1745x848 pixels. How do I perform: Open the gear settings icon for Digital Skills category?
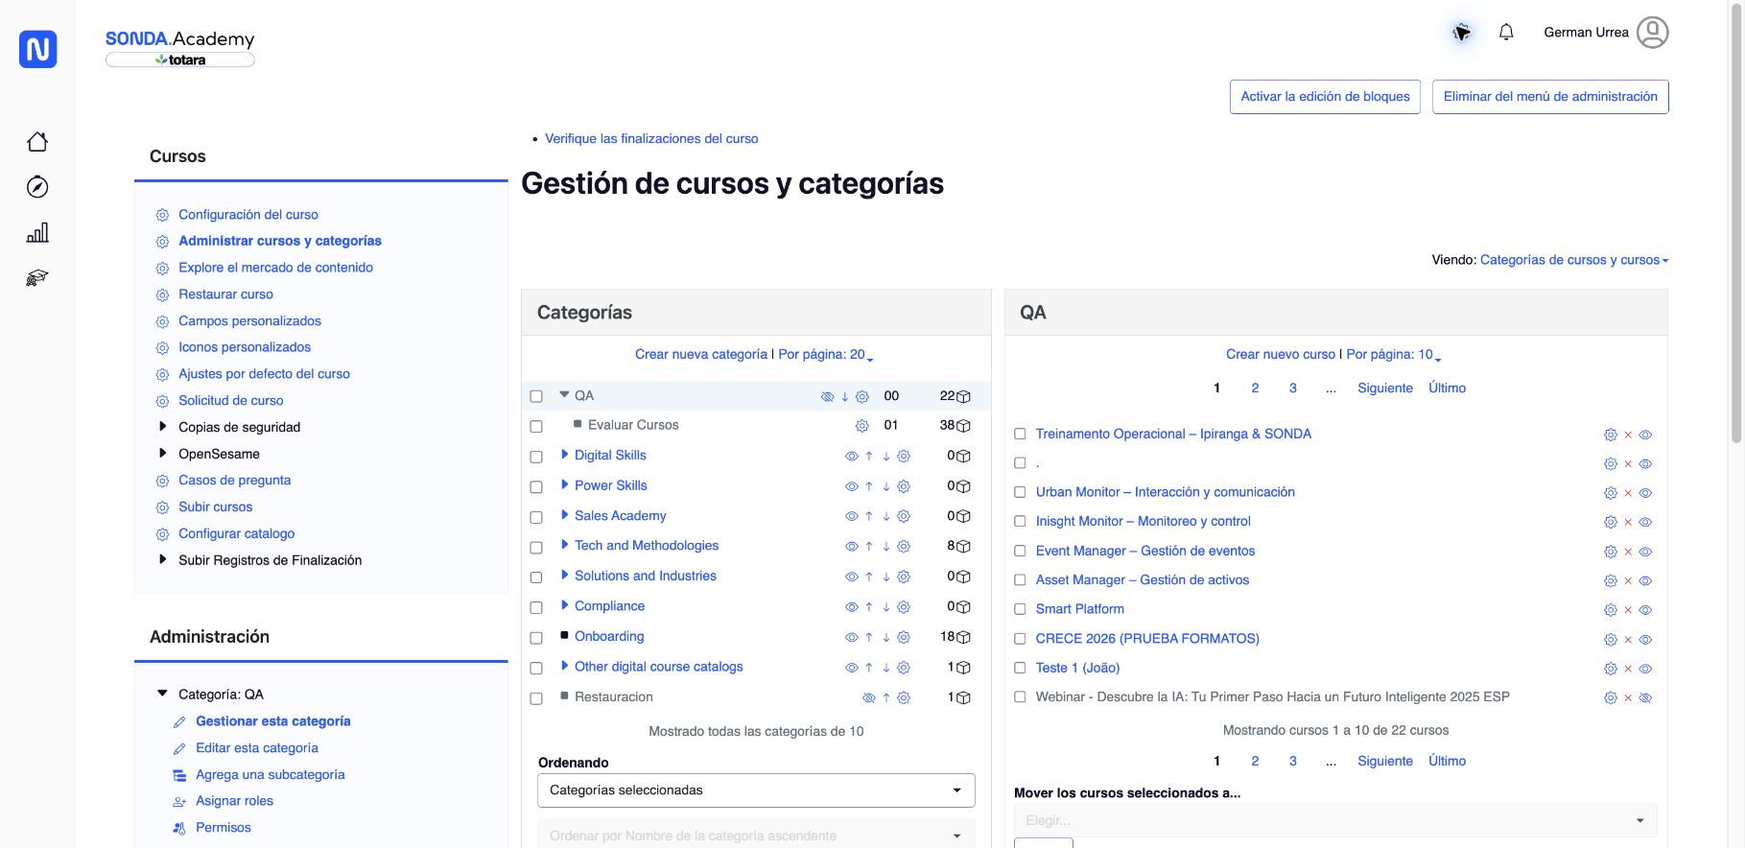tap(904, 457)
